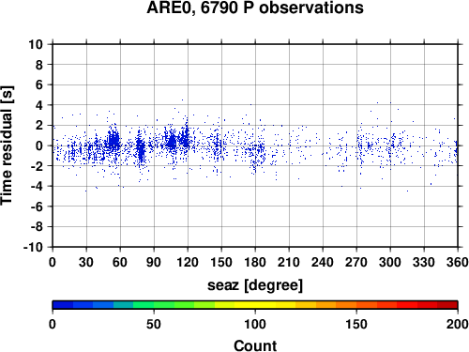This screenshot has width=469, height=352.
Task: Click the dark red colorbar segment near 200
Action: pos(447,305)
